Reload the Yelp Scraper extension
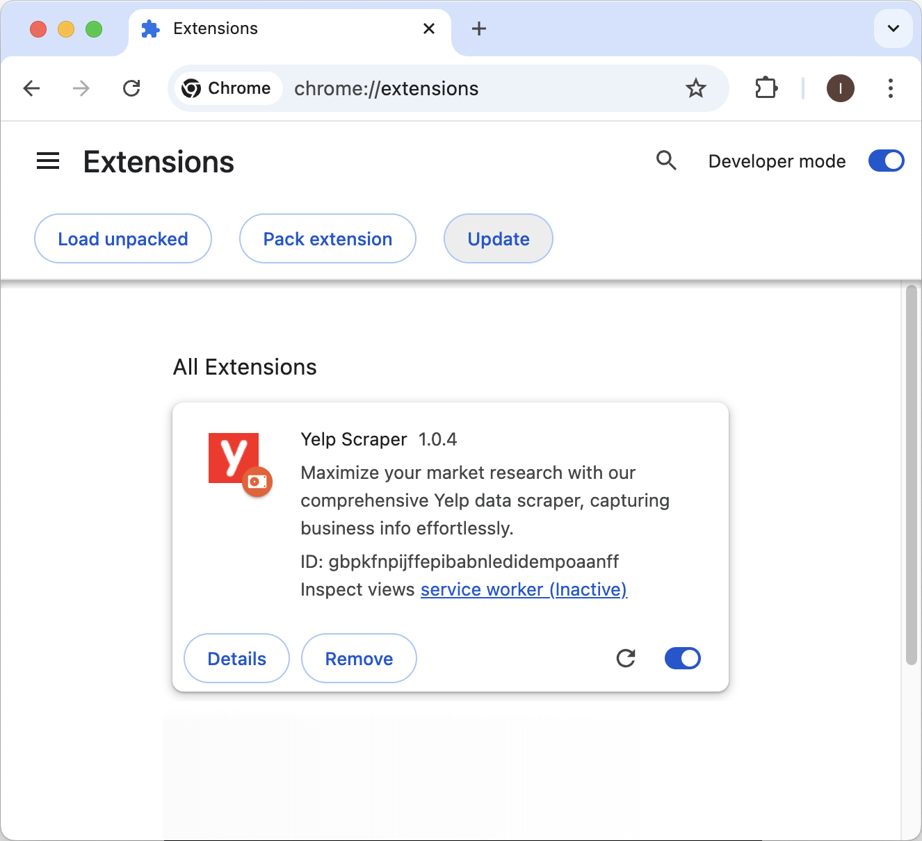The image size is (922, 841). pos(626,658)
